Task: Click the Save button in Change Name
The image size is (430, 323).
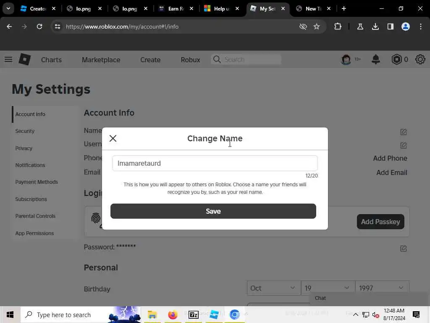Action: coord(213,211)
